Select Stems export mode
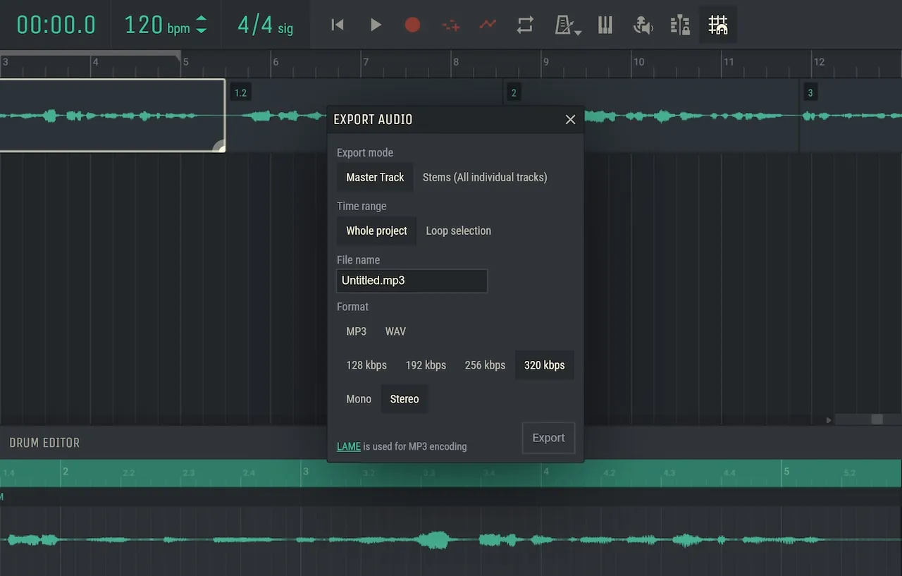Image resolution: width=902 pixels, height=576 pixels. click(x=484, y=177)
